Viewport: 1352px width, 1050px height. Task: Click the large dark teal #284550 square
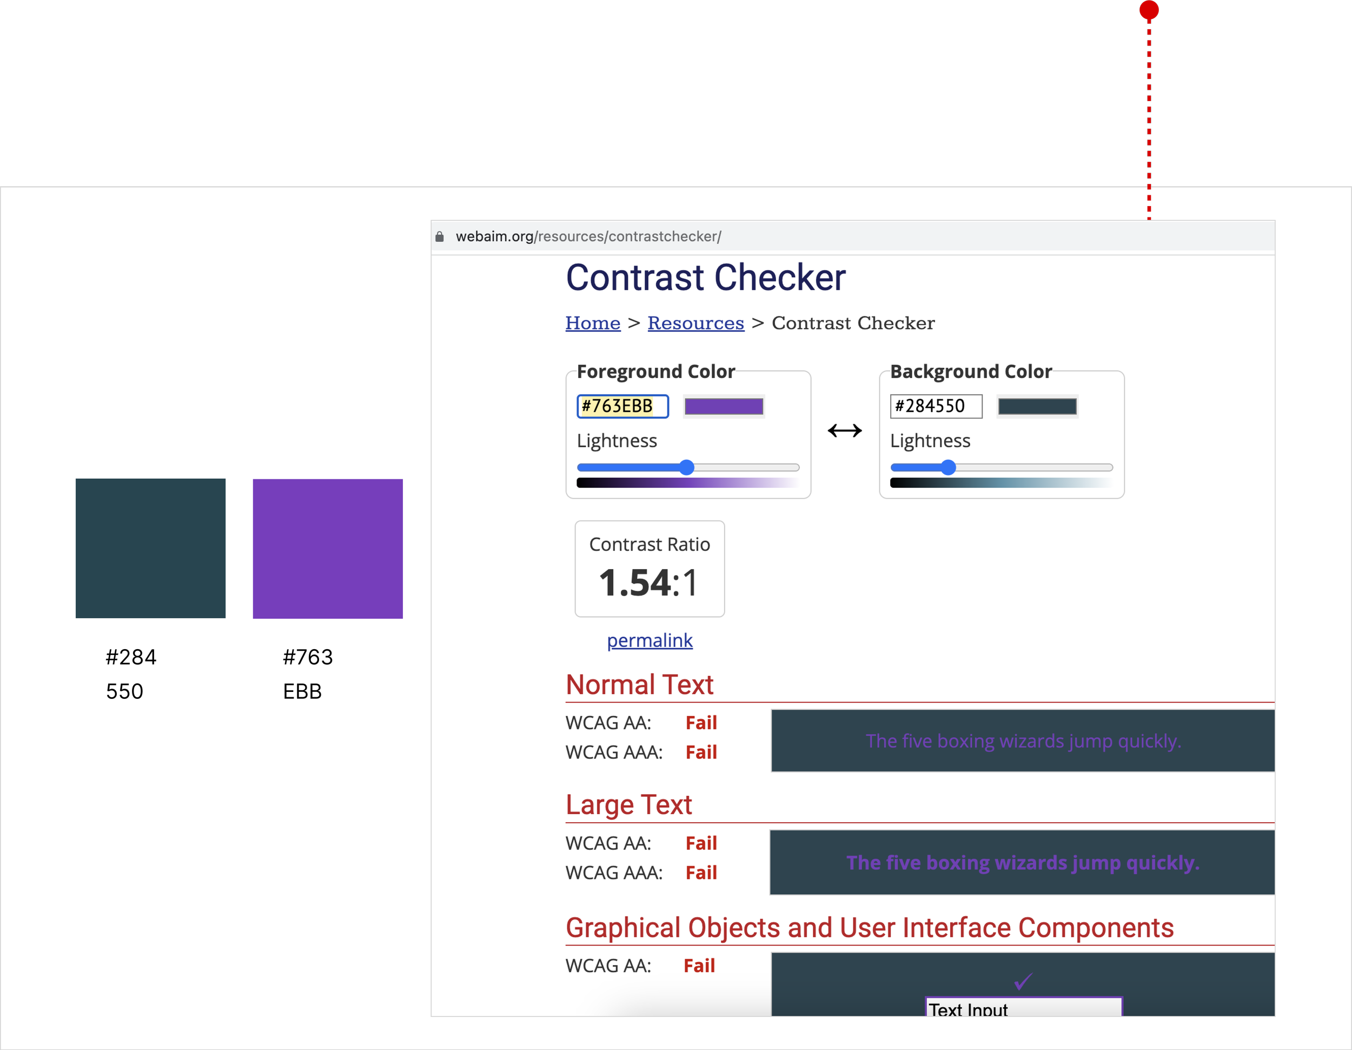[150, 548]
